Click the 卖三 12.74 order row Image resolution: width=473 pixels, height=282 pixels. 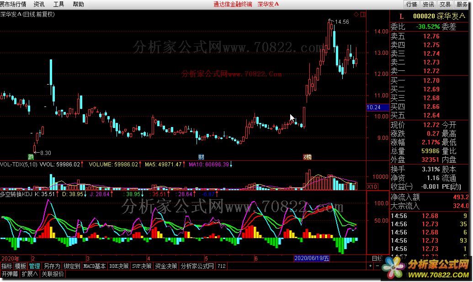click(x=430, y=53)
